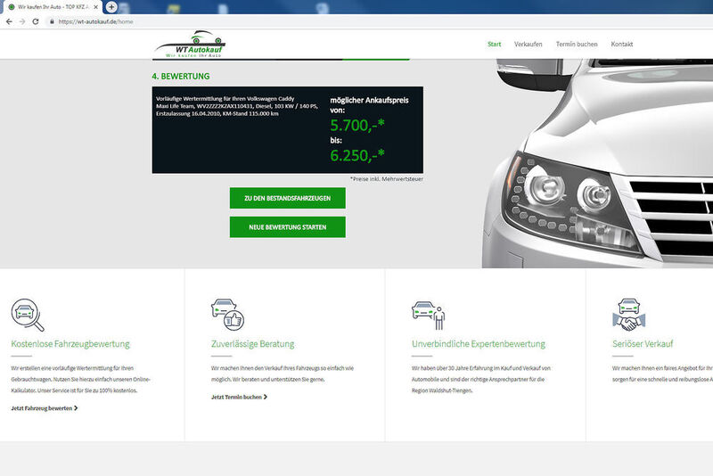Click the green progress bar under header

tap(376, 59)
